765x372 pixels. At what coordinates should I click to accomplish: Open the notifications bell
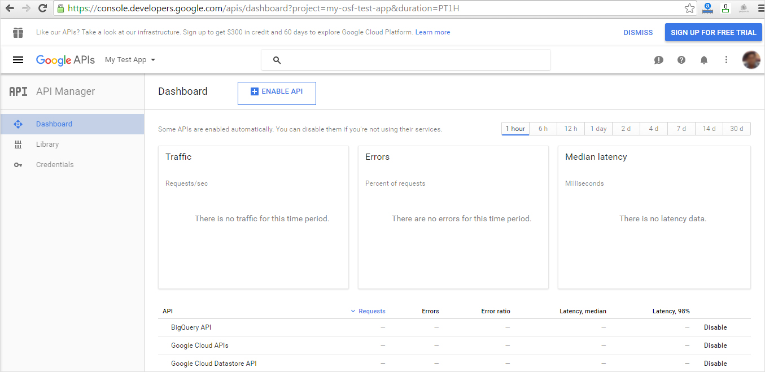(704, 60)
